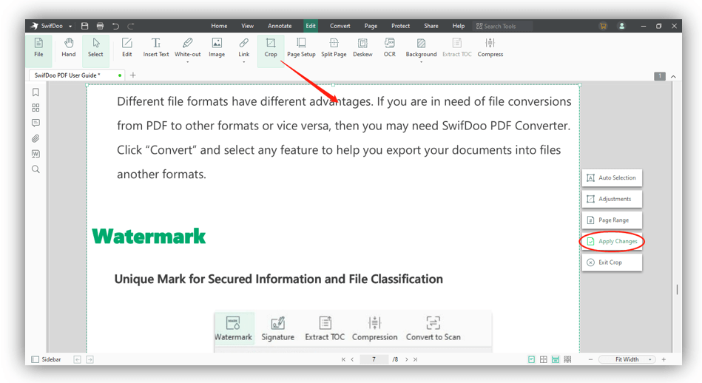Screen dimensions: 702x383
Task: Go to the Page tab
Action: click(x=371, y=26)
